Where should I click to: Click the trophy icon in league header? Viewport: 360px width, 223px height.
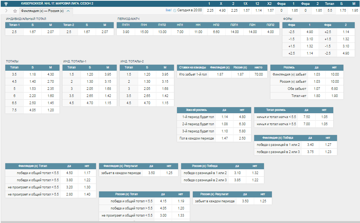click(x=6, y=4)
